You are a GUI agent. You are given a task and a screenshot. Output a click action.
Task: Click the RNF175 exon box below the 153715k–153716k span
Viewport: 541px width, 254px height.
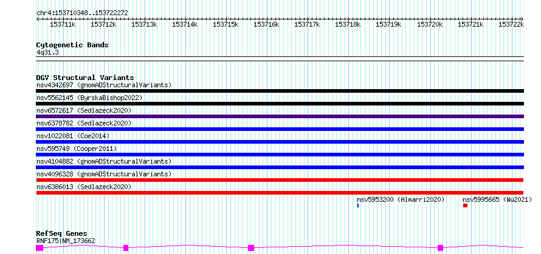click(x=251, y=248)
